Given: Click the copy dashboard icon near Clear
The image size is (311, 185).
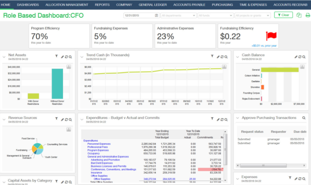Looking at the screenshot, I should (x=299, y=15).
